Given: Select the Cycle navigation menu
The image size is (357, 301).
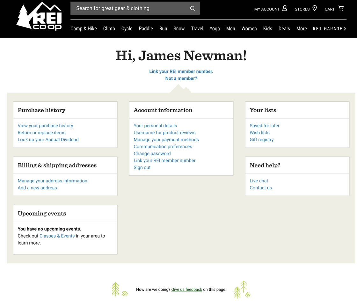Looking at the screenshot, I should pos(127,29).
